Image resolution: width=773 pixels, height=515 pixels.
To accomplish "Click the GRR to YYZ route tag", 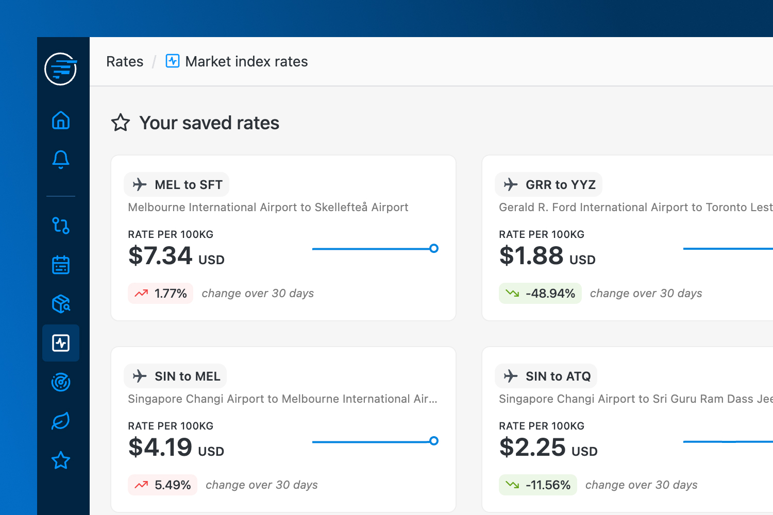I will [x=548, y=184].
